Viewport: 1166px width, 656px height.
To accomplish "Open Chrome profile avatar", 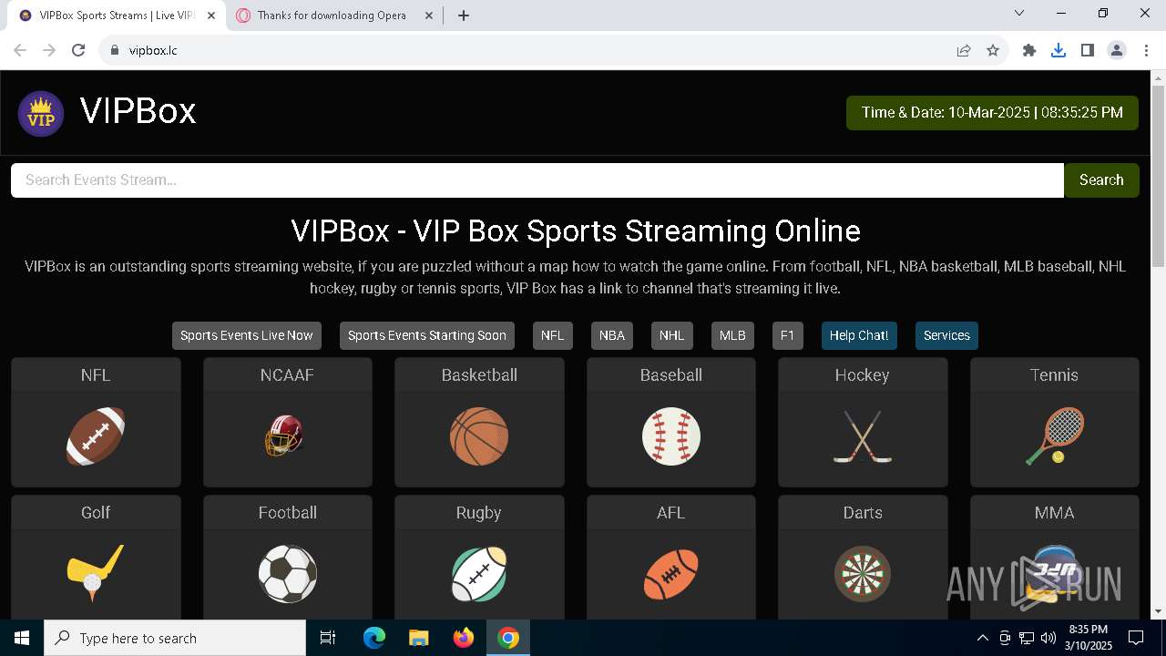I will point(1117,50).
